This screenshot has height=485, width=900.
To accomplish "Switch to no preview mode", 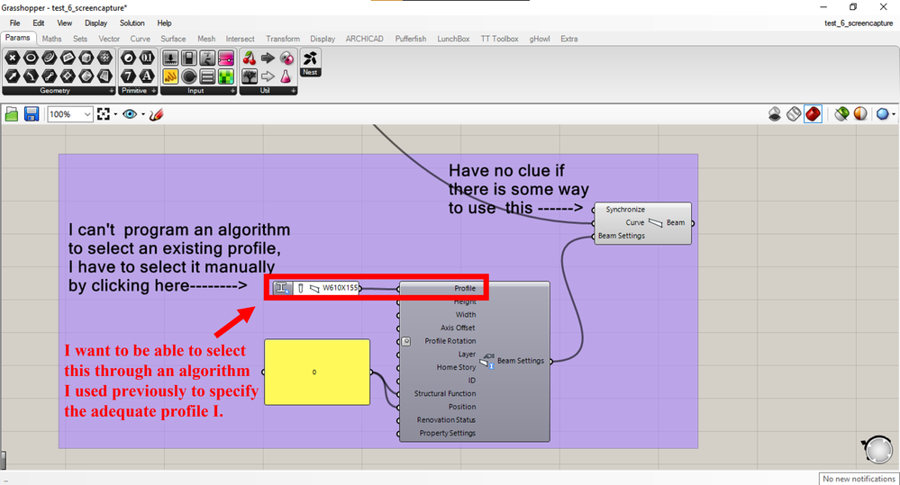I will (774, 114).
